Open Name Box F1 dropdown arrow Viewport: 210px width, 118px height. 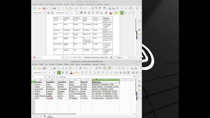[x=45, y=77]
